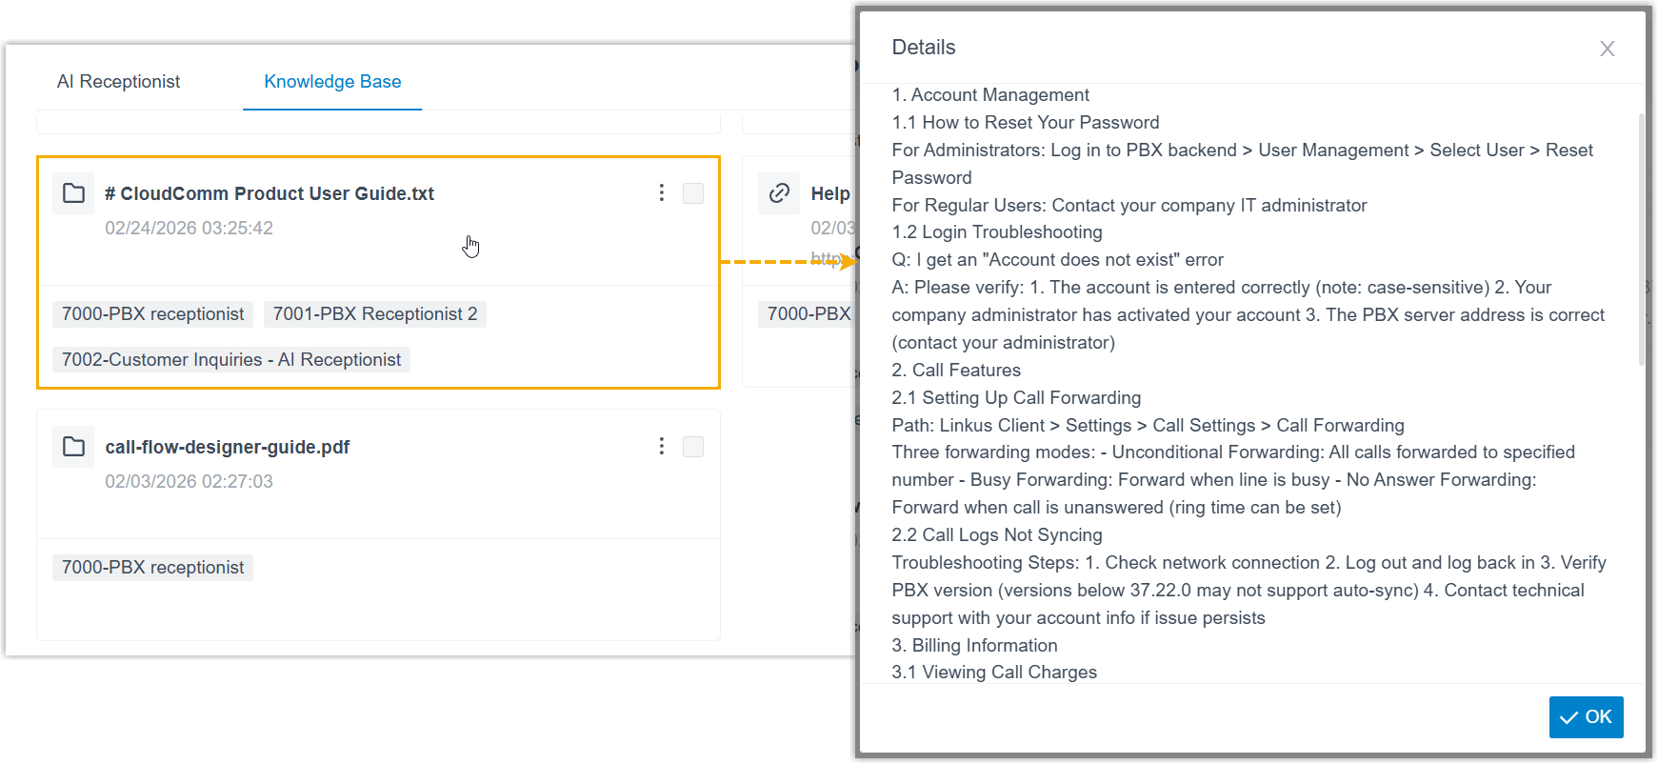Open more options for CloudComm Product User Guide
The width and height of the screenshot is (1658, 764).
coord(662,193)
